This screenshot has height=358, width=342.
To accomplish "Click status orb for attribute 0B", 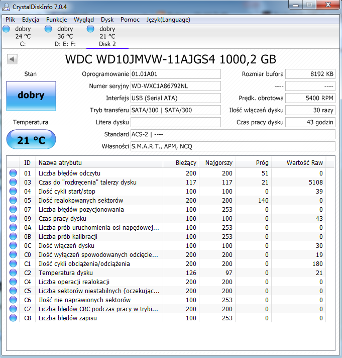I will [13, 236].
